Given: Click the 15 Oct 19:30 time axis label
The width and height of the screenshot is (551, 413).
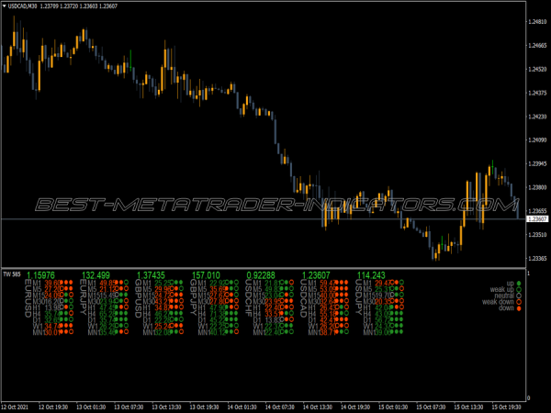Looking at the screenshot, I should click(506, 407).
